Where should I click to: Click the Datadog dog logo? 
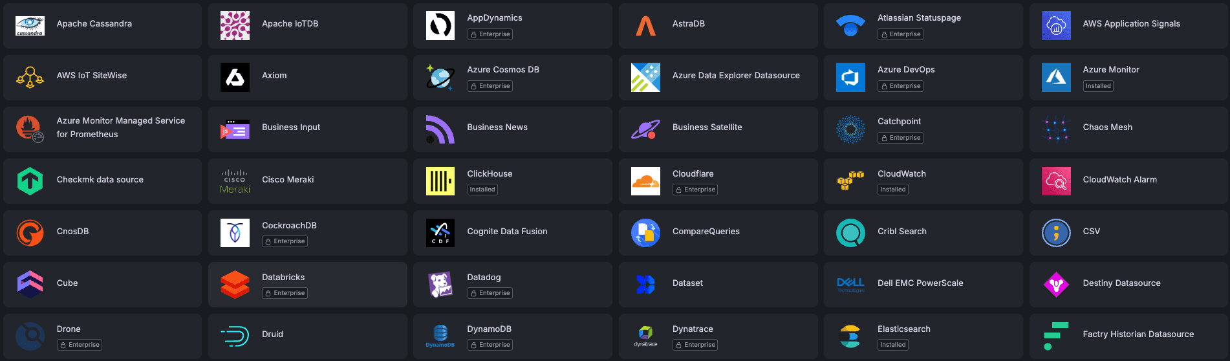(x=440, y=285)
